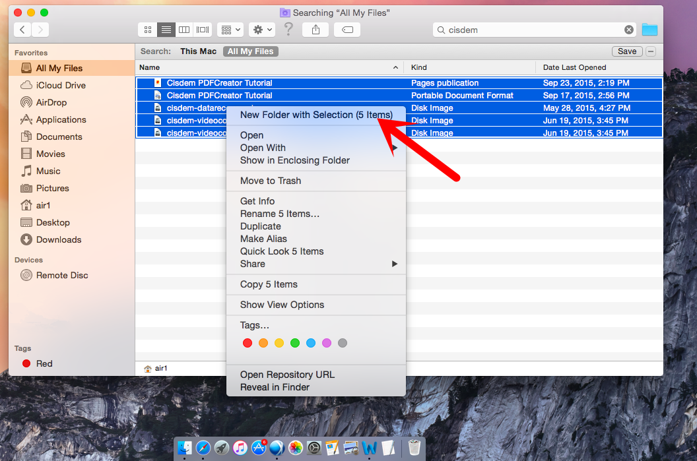
Task: Expand the Share submenu
Action: 316,264
